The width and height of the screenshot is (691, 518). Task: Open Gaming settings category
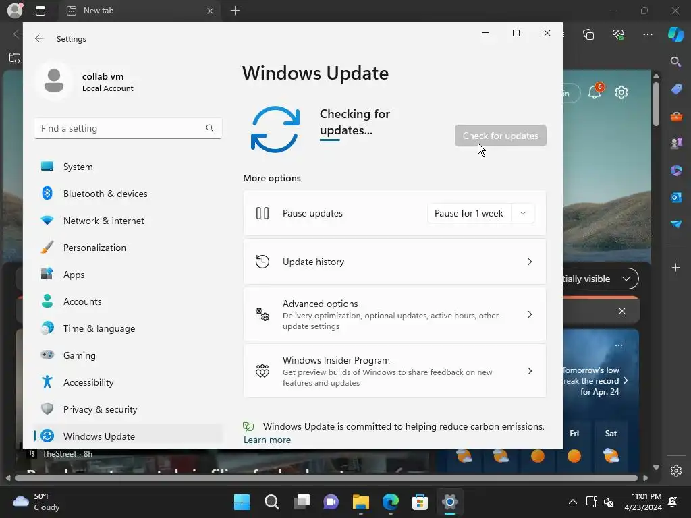[128, 355]
